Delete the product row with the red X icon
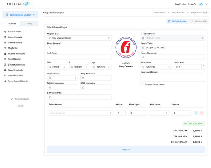This screenshot has height=168, width=211. tap(201, 113)
